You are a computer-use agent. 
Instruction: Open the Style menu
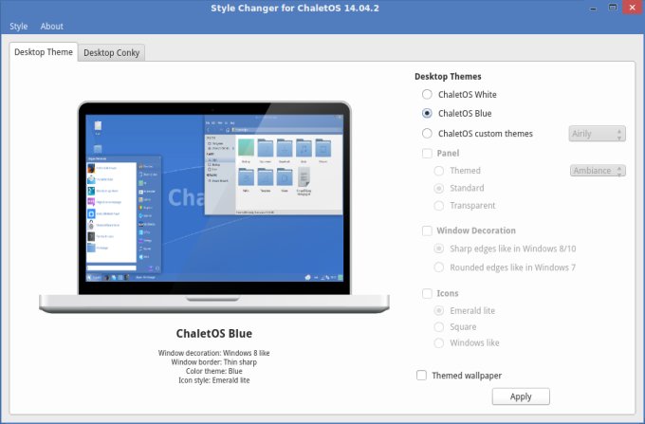coord(19,27)
